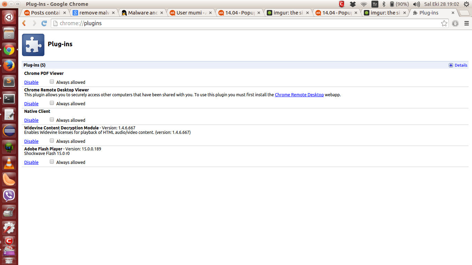Open the text editor notepad icon
This screenshot has width=472, height=265.
tap(9, 115)
